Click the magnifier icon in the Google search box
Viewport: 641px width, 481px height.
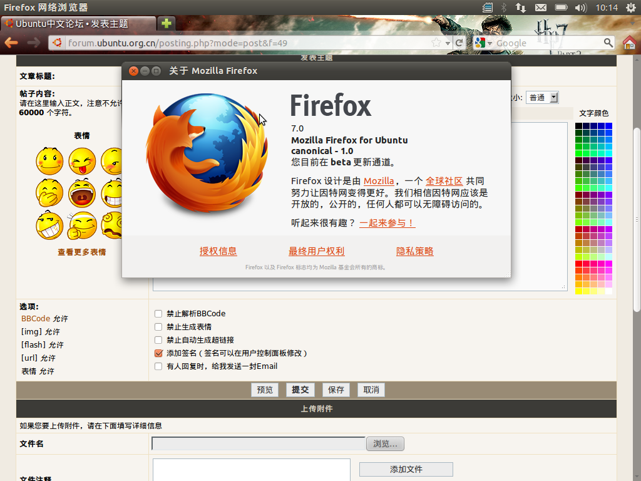pyautogui.click(x=608, y=43)
